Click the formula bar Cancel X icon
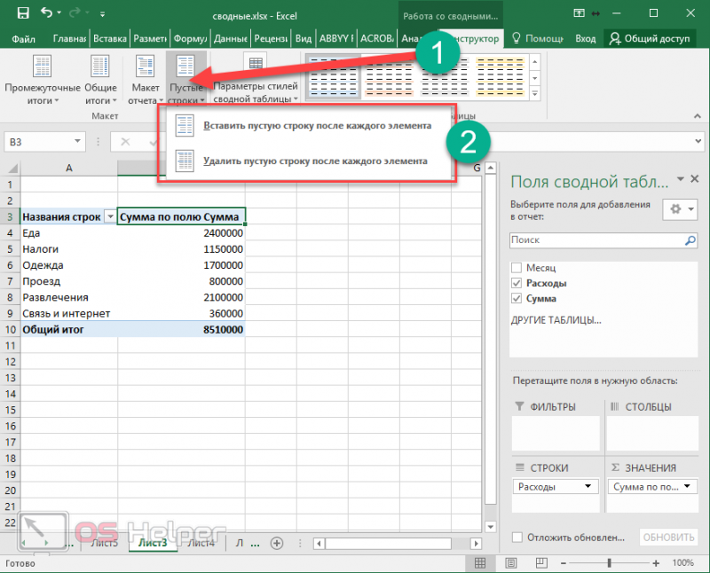This screenshot has width=710, height=573. coord(125,142)
